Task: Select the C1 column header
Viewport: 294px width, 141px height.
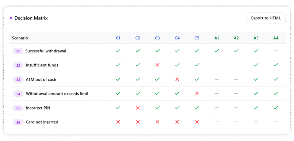Action: [118, 38]
